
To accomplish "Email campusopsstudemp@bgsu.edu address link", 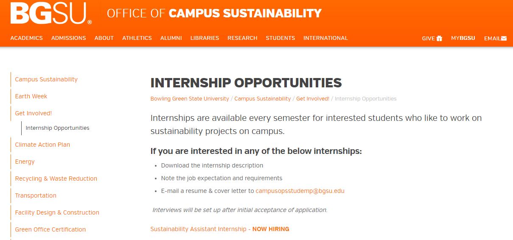I will click(x=300, y=191).
